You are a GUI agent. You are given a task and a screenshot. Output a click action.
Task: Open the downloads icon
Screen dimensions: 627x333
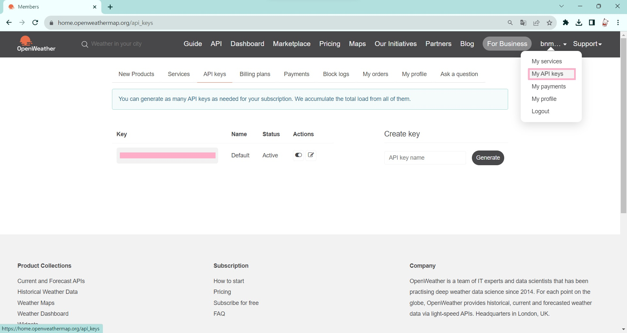(579, 23)
